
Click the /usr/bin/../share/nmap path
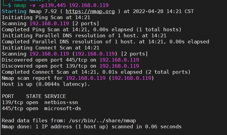[x=102, y=121]
